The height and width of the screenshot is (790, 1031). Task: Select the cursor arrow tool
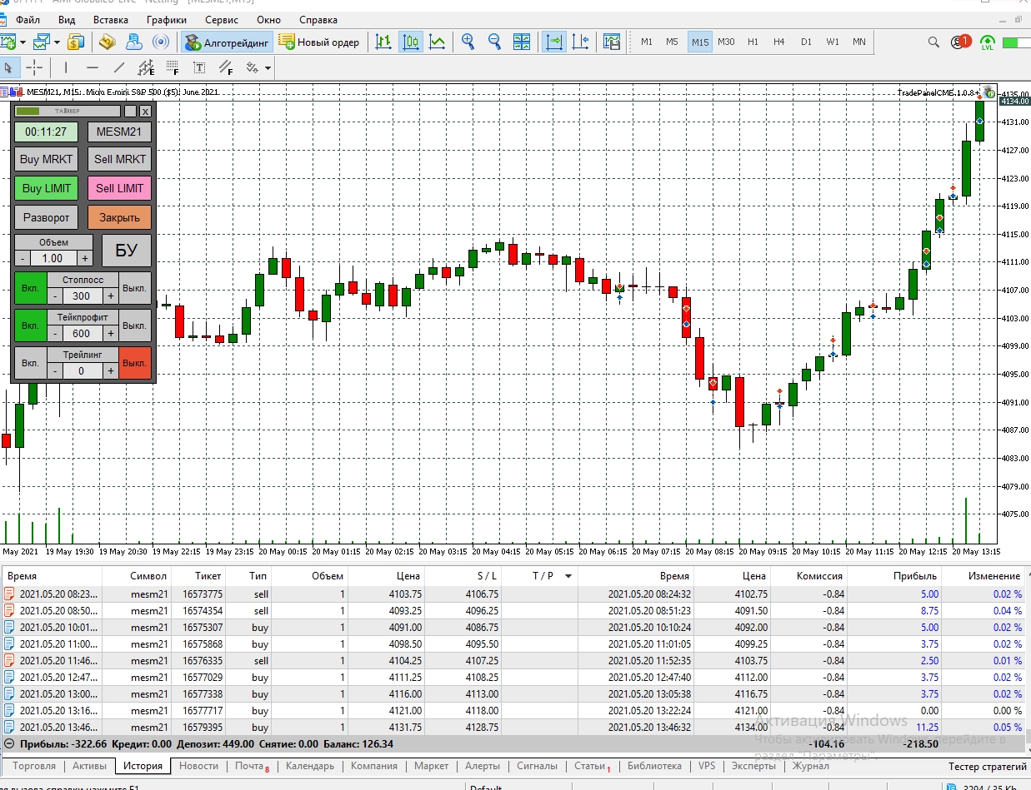8,68
